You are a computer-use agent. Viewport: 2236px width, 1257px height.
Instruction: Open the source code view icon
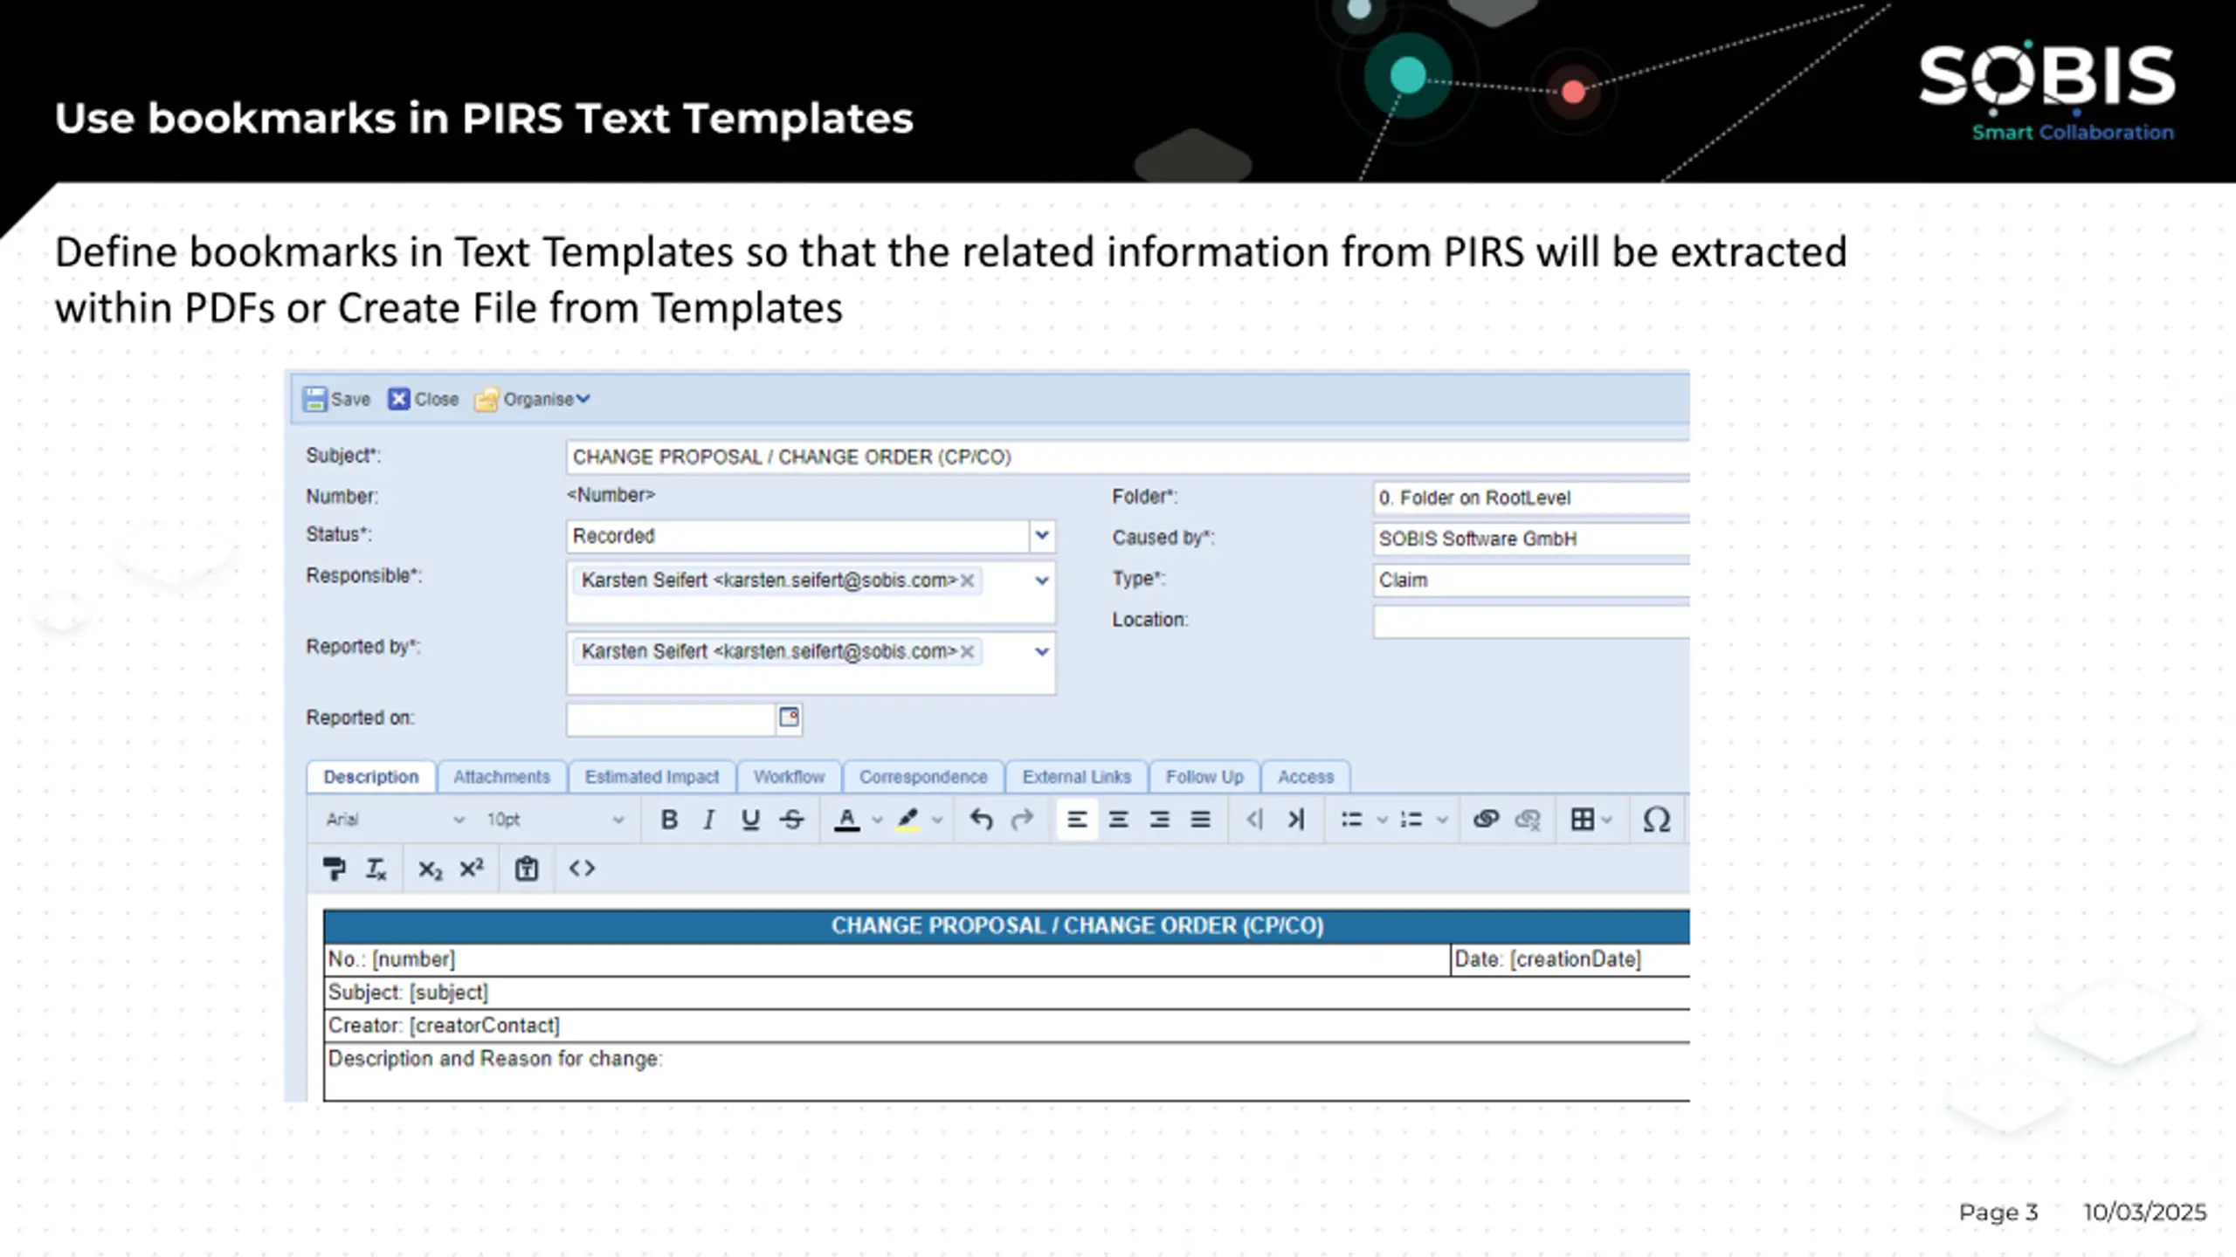tap(582, 869)
